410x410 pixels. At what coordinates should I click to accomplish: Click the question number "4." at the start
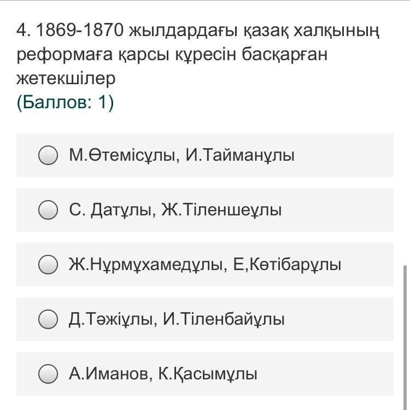click(x=23, y=31)
